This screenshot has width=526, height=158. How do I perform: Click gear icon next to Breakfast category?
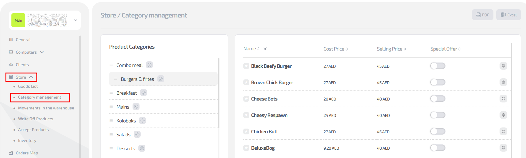(144, 93)
